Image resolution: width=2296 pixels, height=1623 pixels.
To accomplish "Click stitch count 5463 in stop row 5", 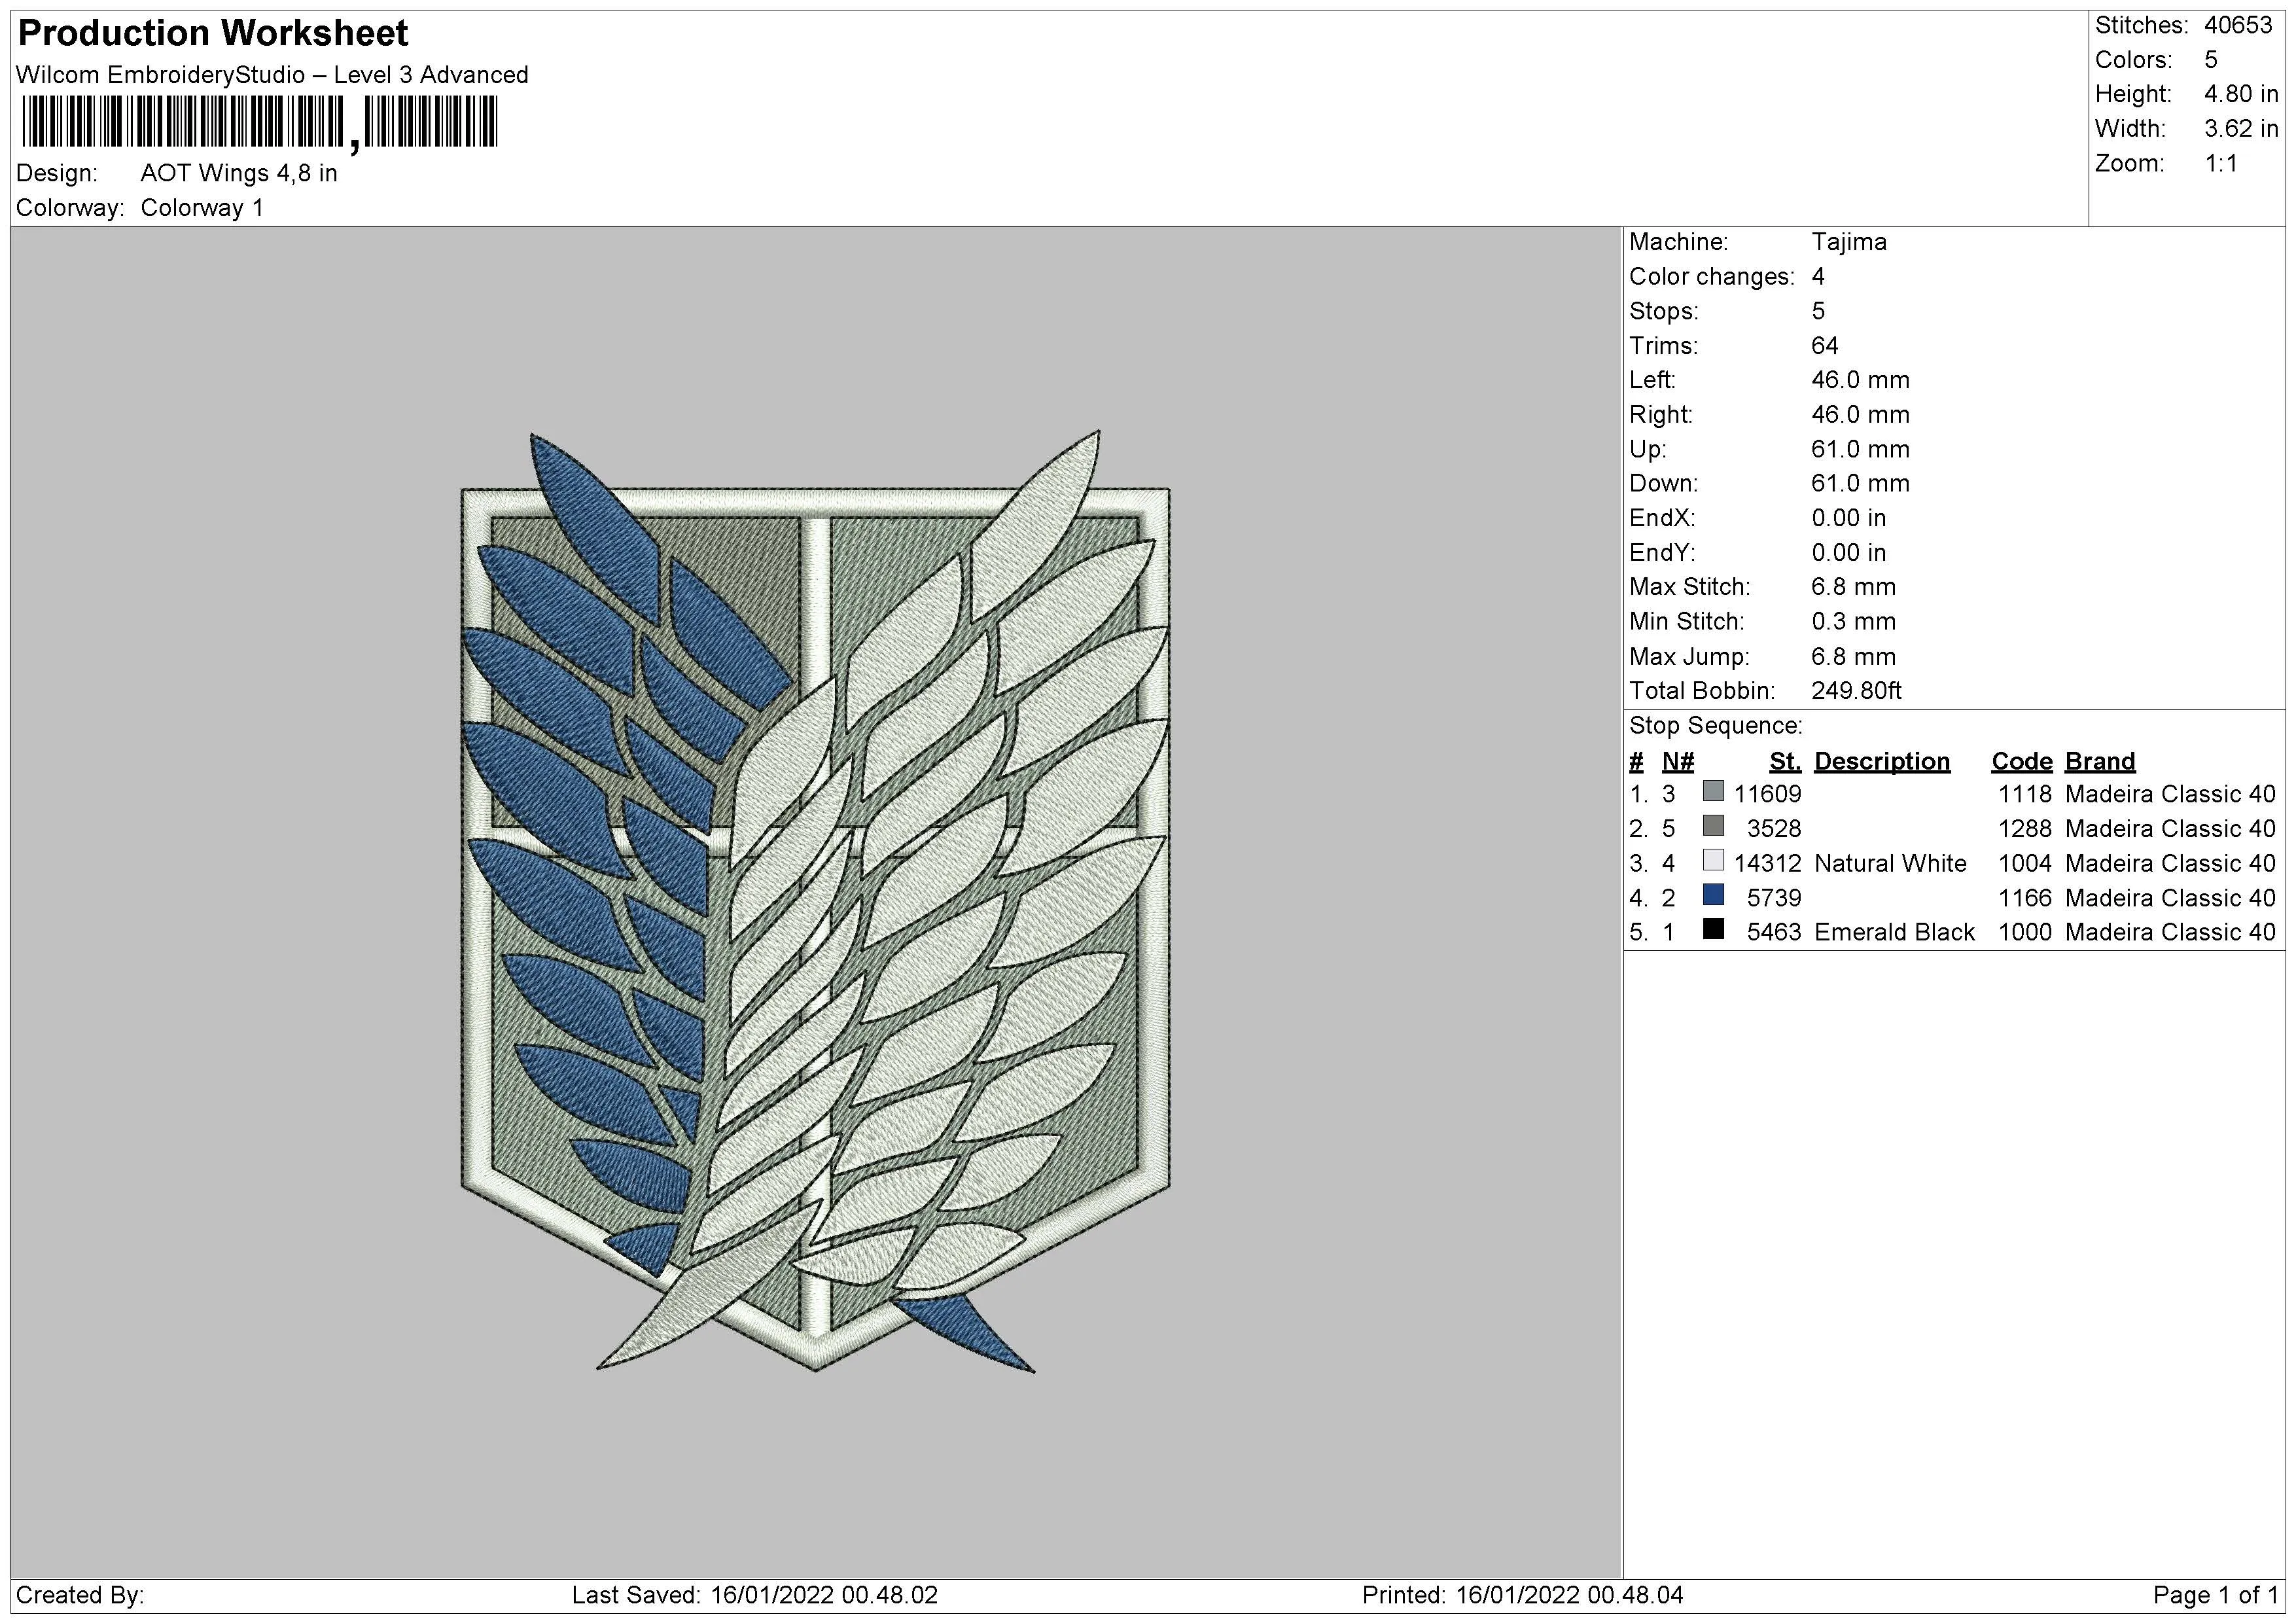I will pos(1774,932).
